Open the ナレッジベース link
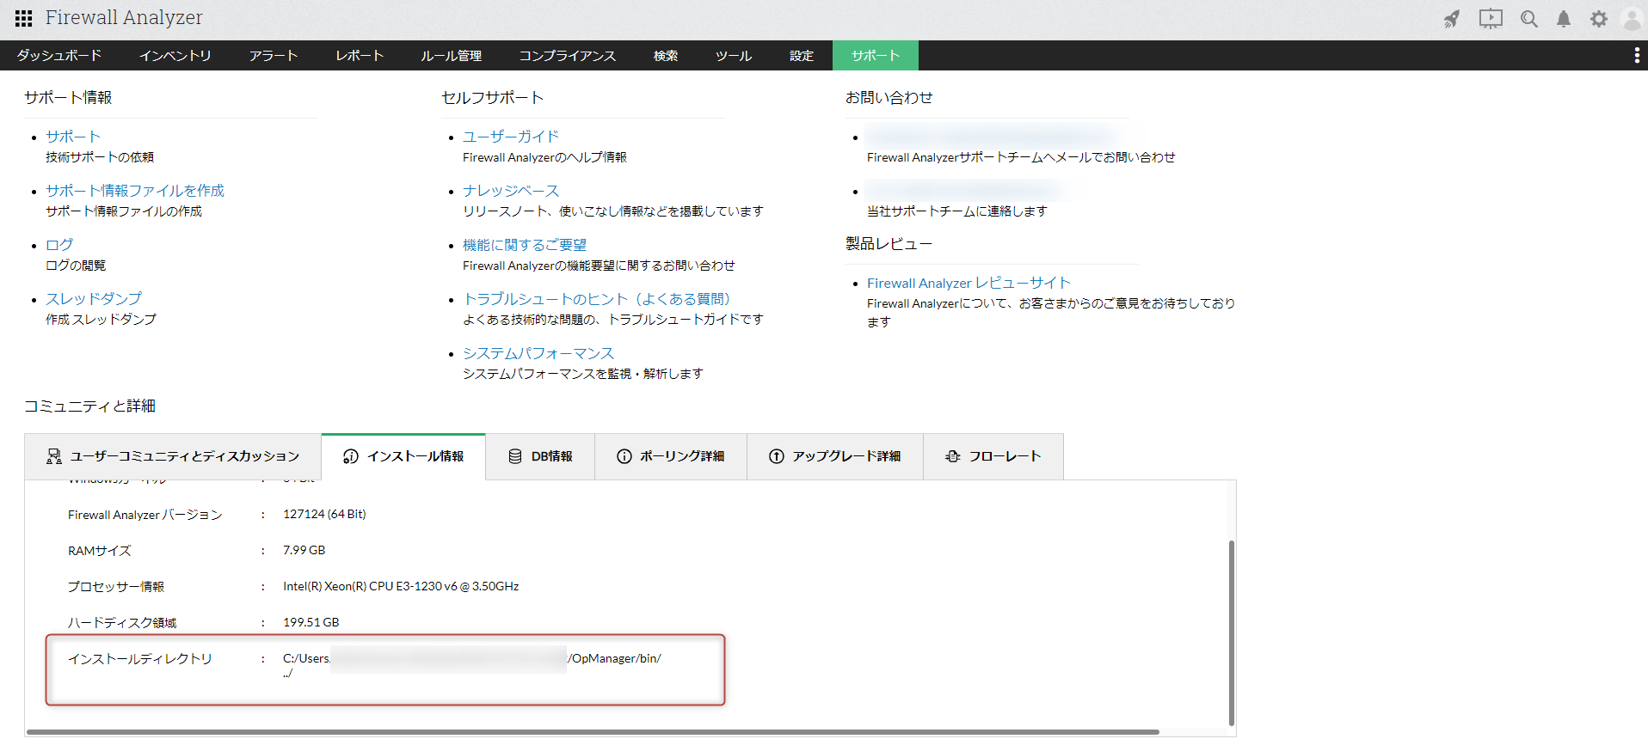Screen dimensions: 1648x739 tap(511, 191)
